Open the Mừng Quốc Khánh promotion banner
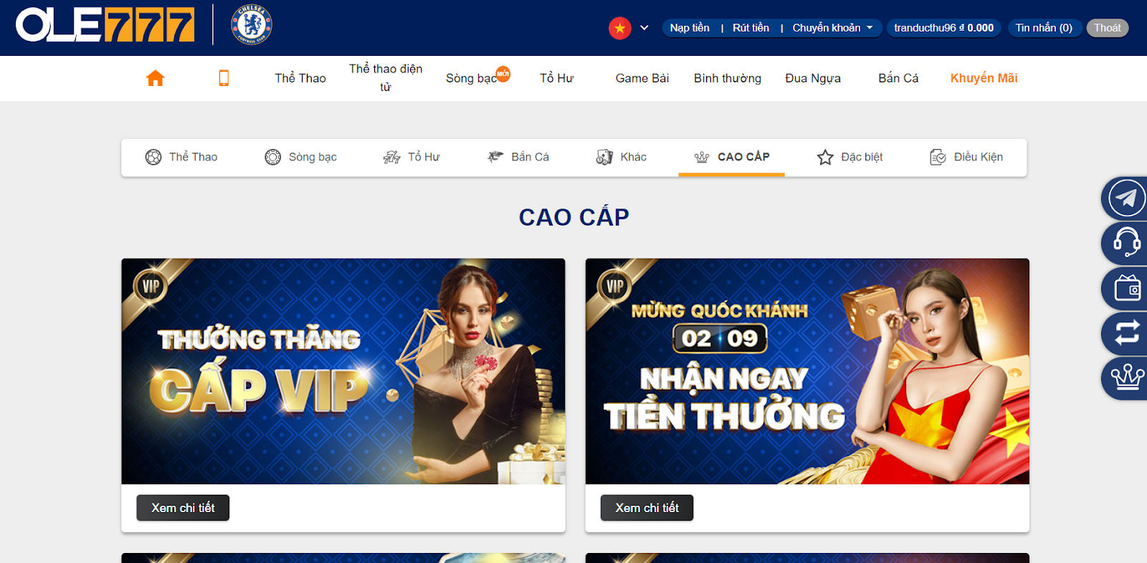This screenshot has width=1147, height=563. point(807,371)
